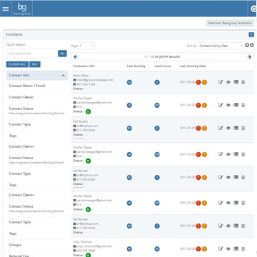Click Robin Robin's red circle badge

point(198,82)
